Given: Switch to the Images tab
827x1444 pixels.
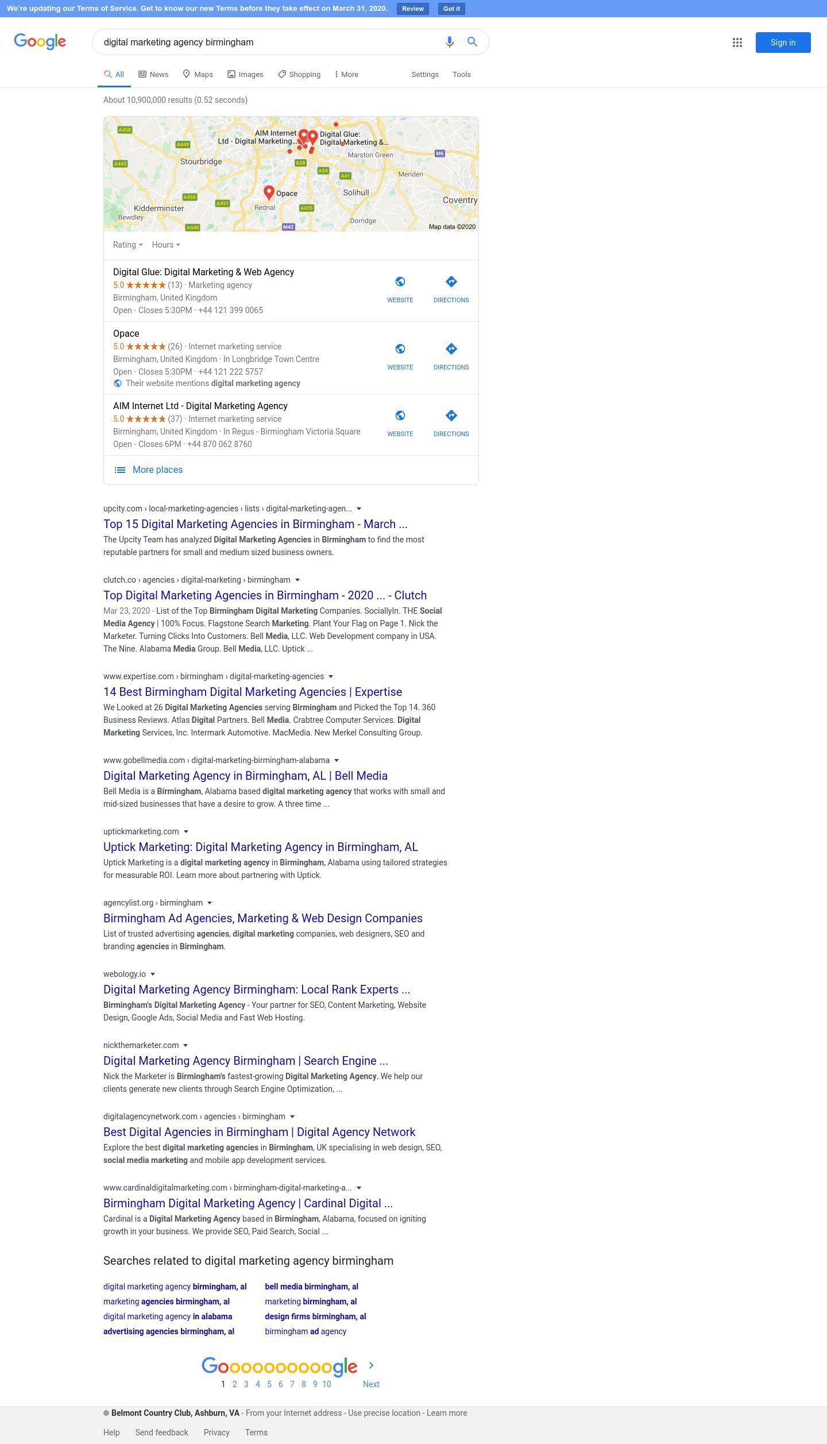Looking at the screenshot, I should (245, 75).
